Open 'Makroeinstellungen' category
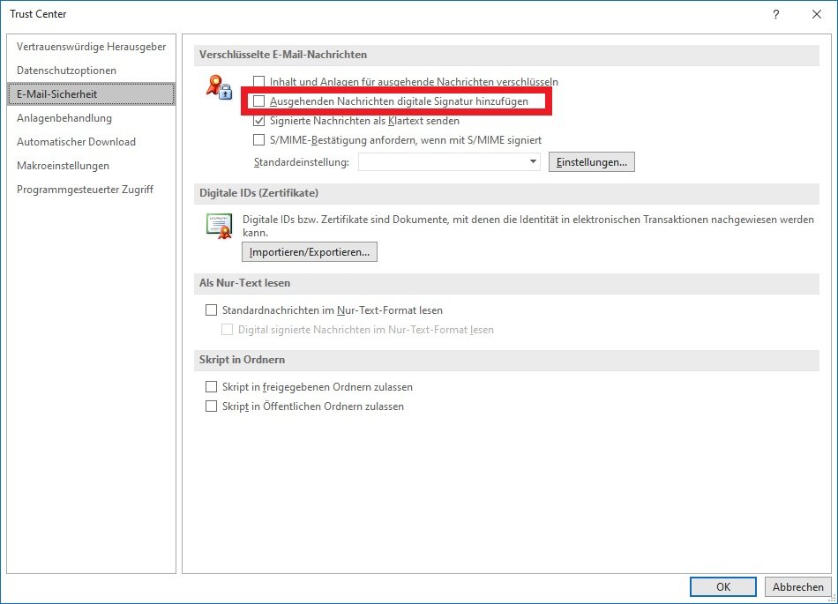 92,166
